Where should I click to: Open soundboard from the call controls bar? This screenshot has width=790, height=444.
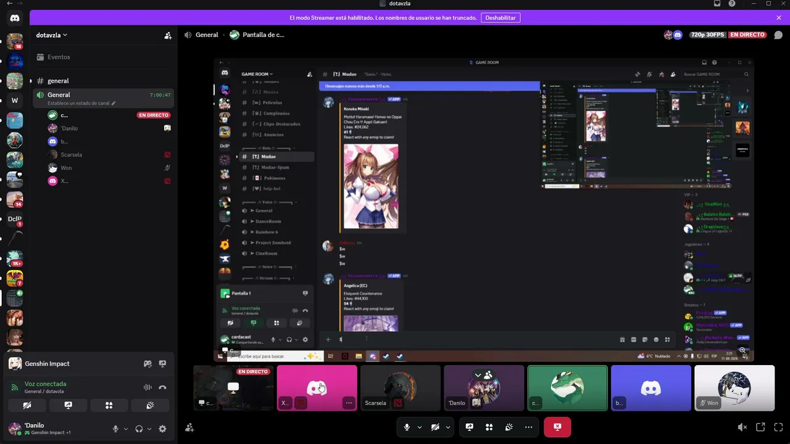coord(509,427)
